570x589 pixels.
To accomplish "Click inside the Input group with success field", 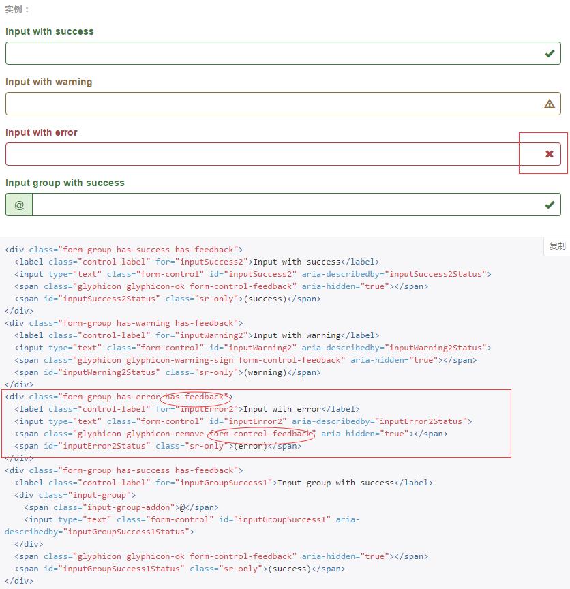I will pyautogui.click(x=286, y=205).
